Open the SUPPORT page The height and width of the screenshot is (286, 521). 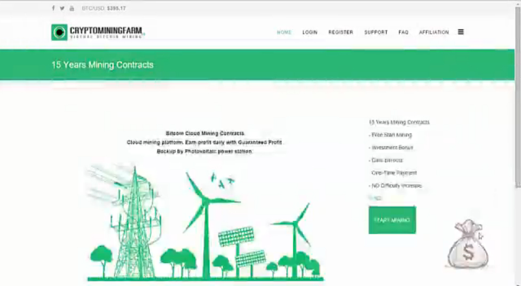(376, 32)
